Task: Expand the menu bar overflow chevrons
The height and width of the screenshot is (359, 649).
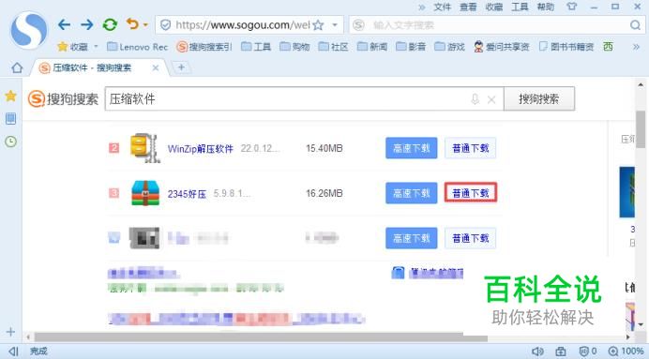Action: pyautogui.click(x=421, y=7)
